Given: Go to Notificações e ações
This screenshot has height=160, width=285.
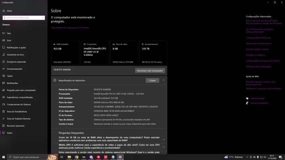Looking at the screenshot, I should coord(24,48).
